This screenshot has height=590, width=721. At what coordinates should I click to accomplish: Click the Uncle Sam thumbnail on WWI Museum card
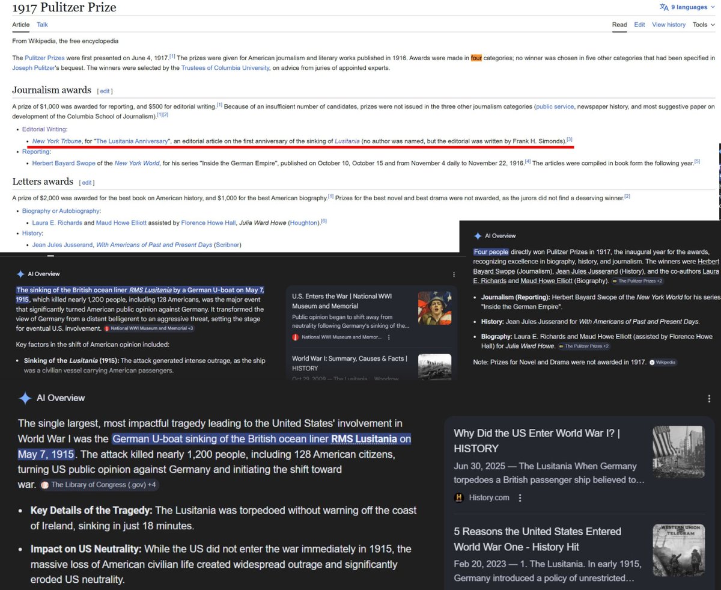click(434, 308)
